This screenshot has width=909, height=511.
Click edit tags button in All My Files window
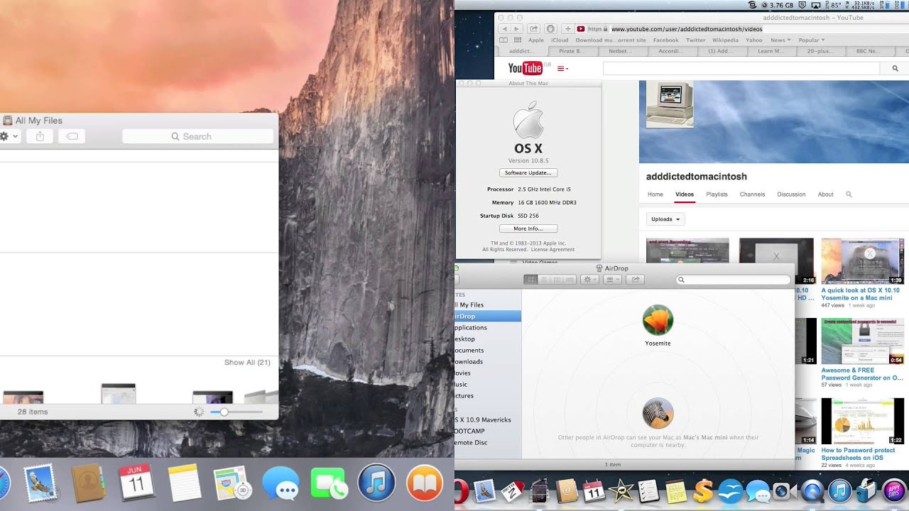pyautogui.click(x=72, y=136)
